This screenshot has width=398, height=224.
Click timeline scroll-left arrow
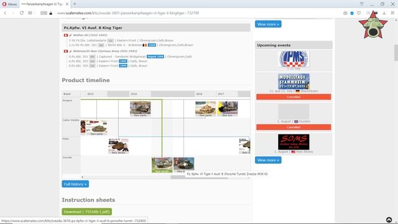(82, 177)
